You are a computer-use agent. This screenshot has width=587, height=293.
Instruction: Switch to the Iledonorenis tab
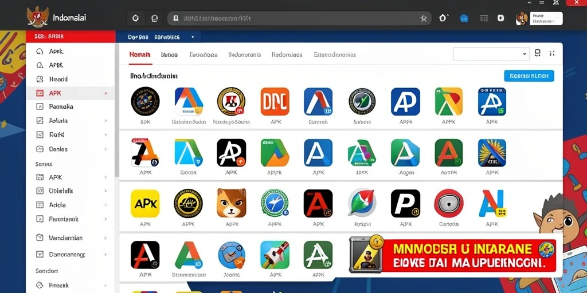tap(244, 54)
